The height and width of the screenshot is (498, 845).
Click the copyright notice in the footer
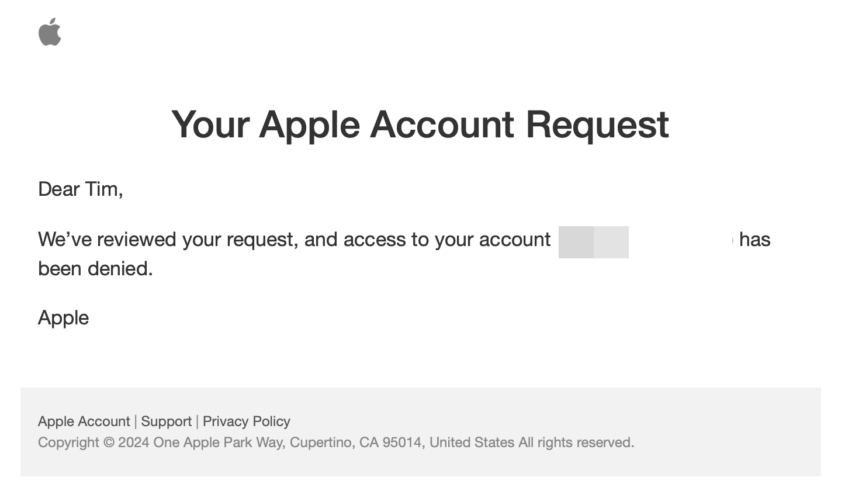pyautogui.click(x=92, y=442)
